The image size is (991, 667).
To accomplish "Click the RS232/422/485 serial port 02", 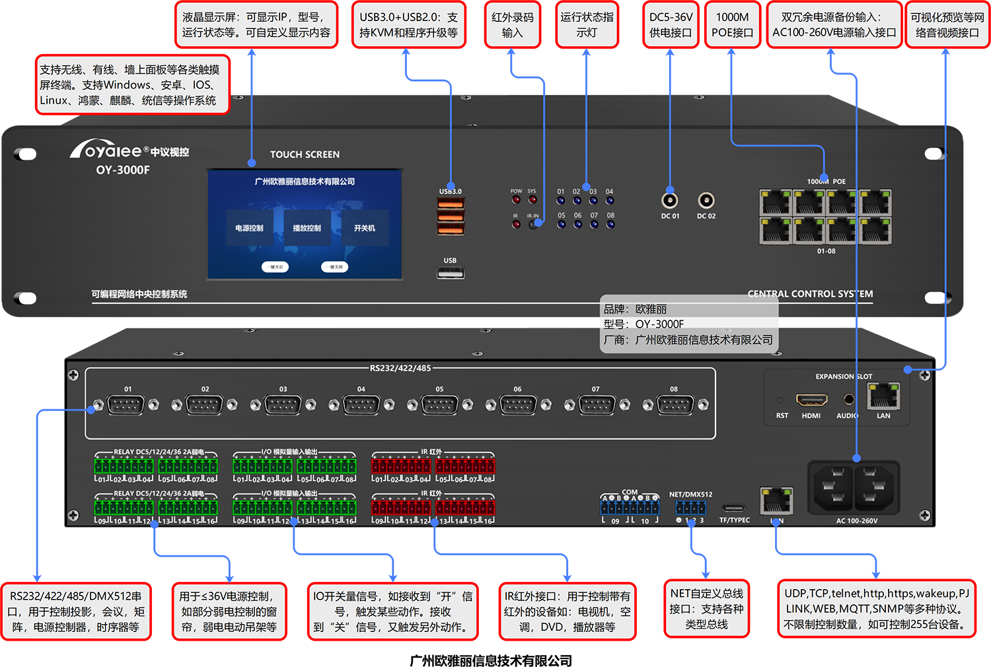I will tap(204, 405).
